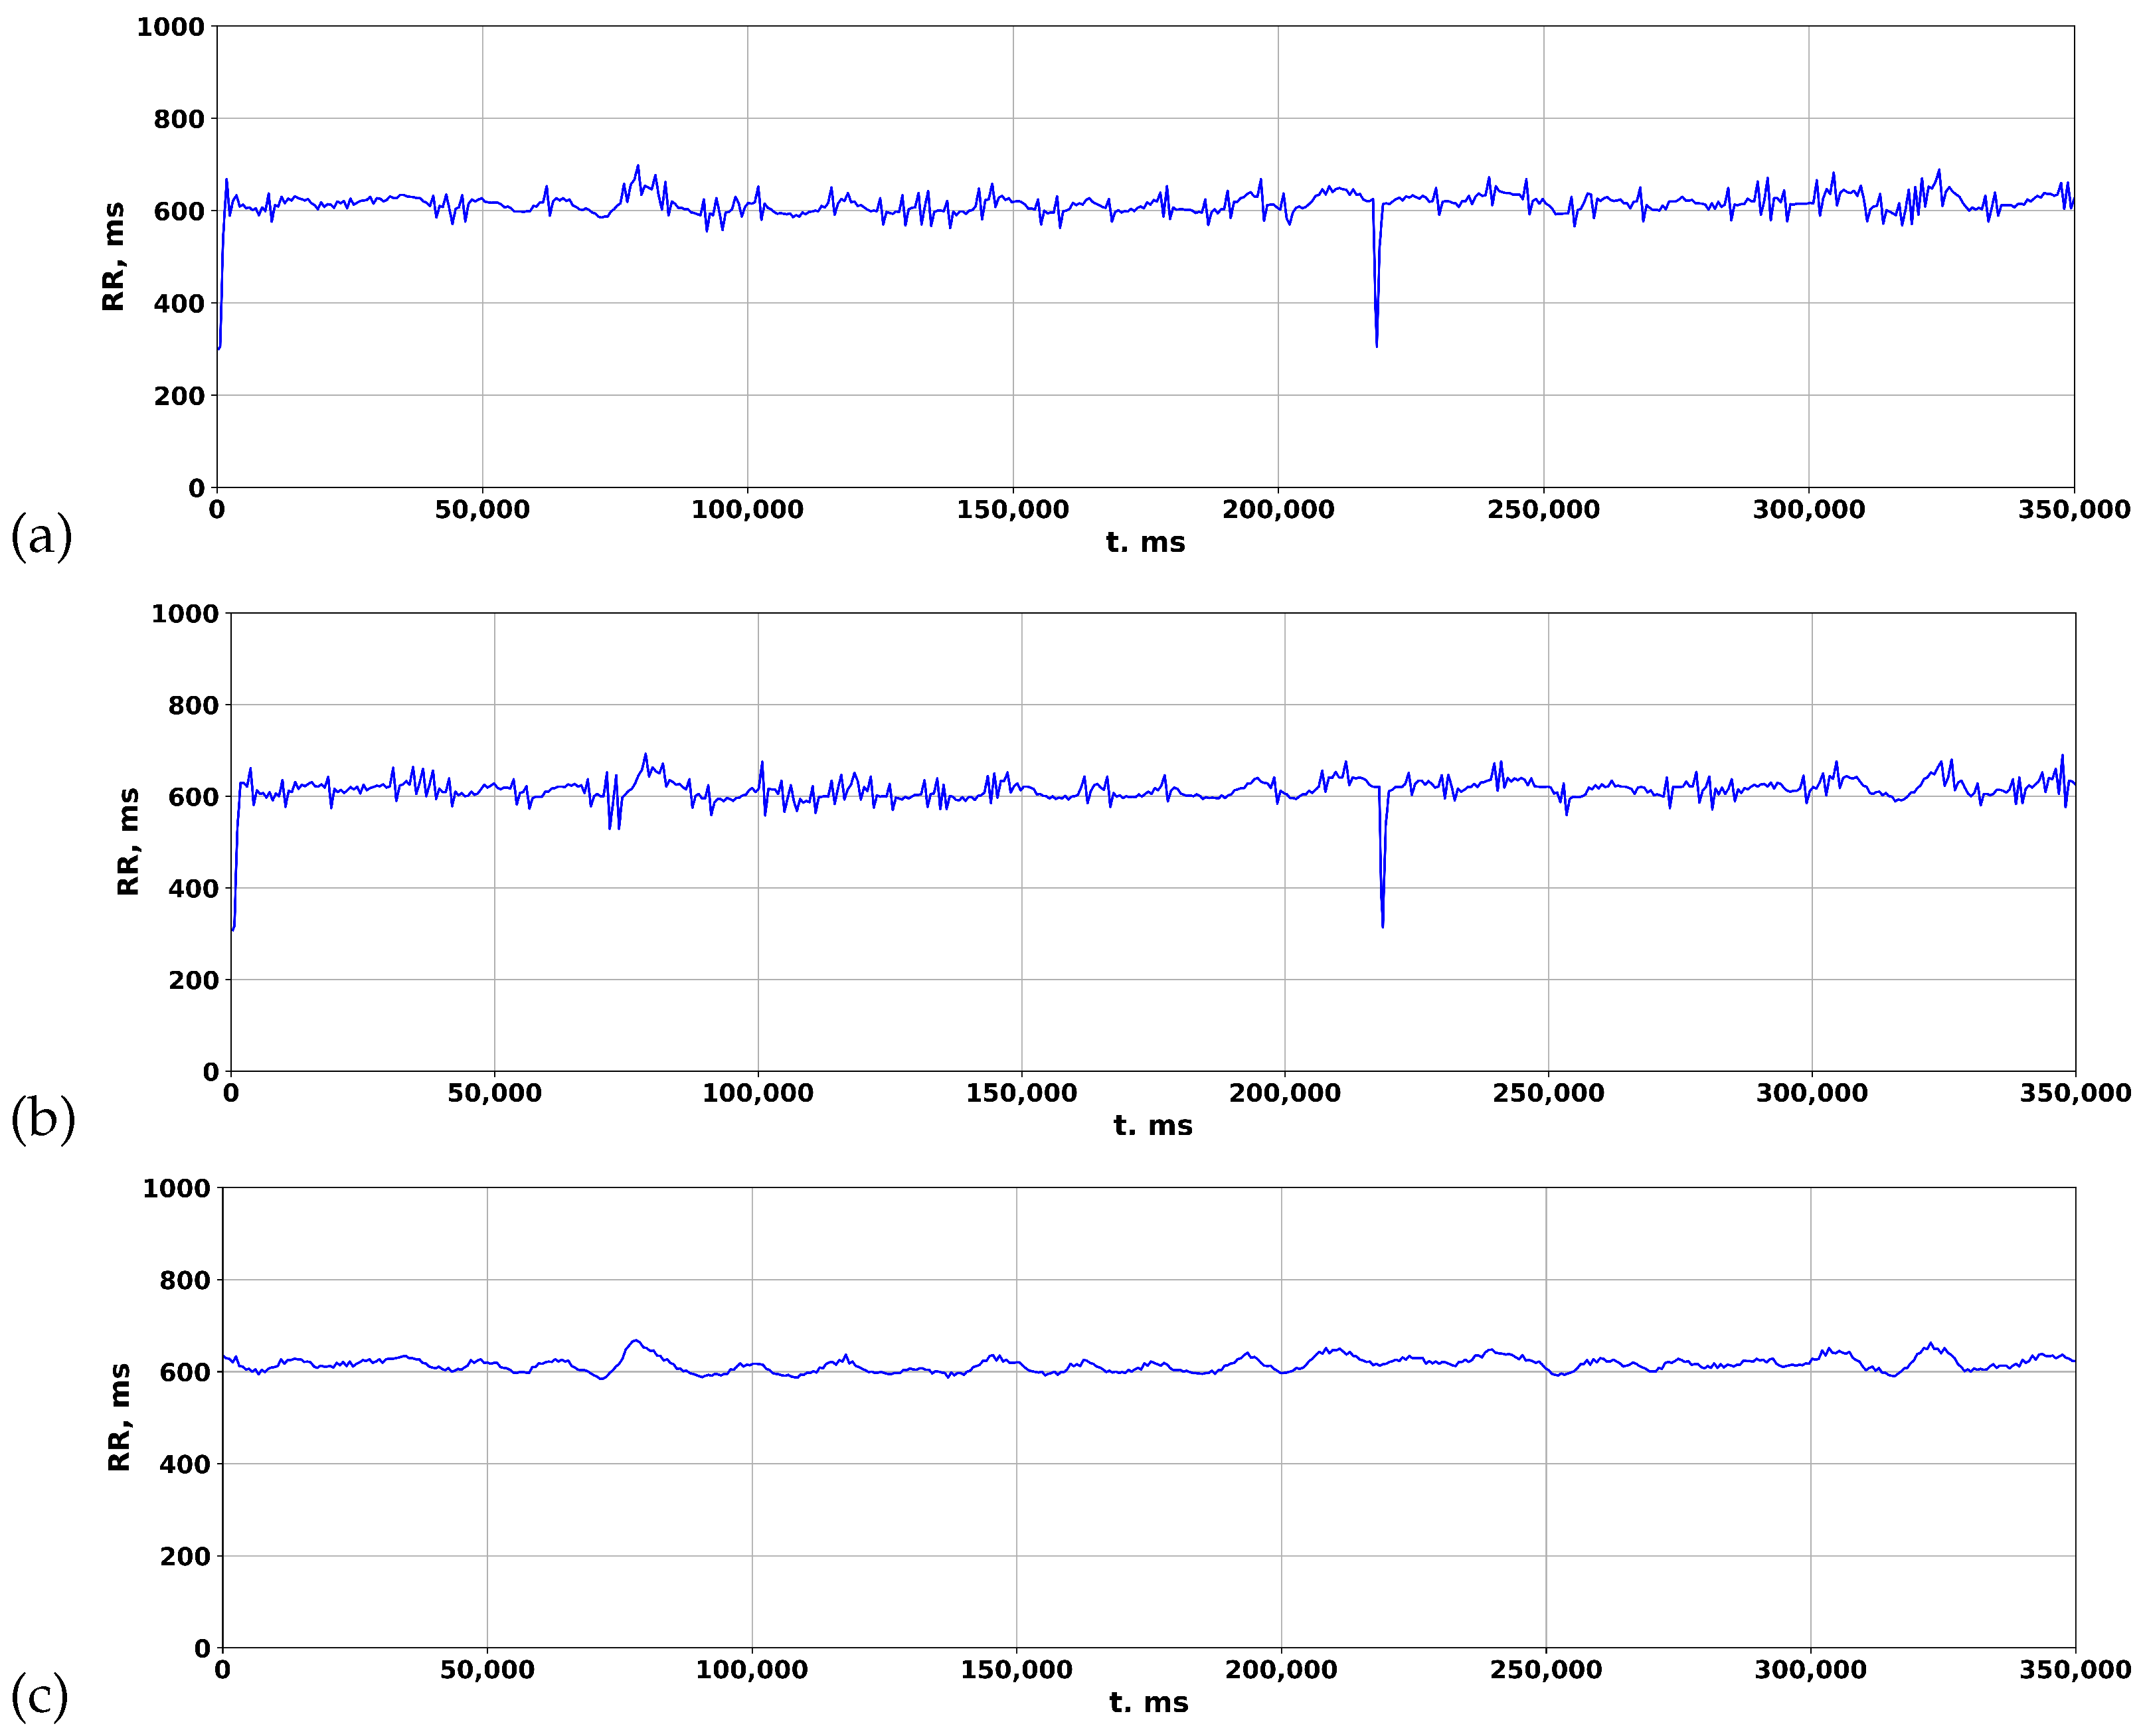Image resolution: width=2143 pixels, height=1736 pixels.
Task: Click the 'RR, ms' axis title in chart (c)
Action: [x=119, y=1417]
